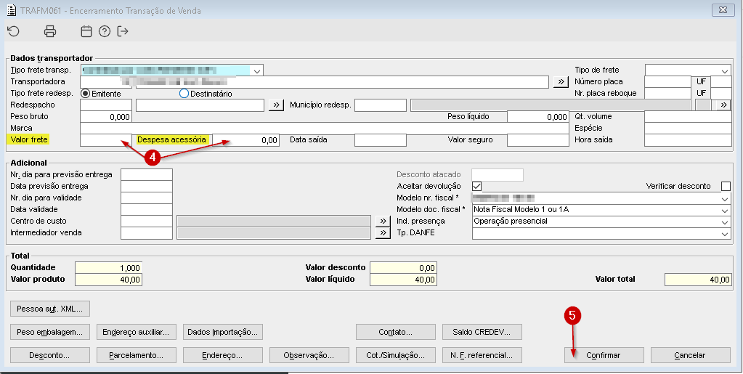The image size is (743, 374).
Task: Click the Quantidade total field
Action: tap(108, 268)
